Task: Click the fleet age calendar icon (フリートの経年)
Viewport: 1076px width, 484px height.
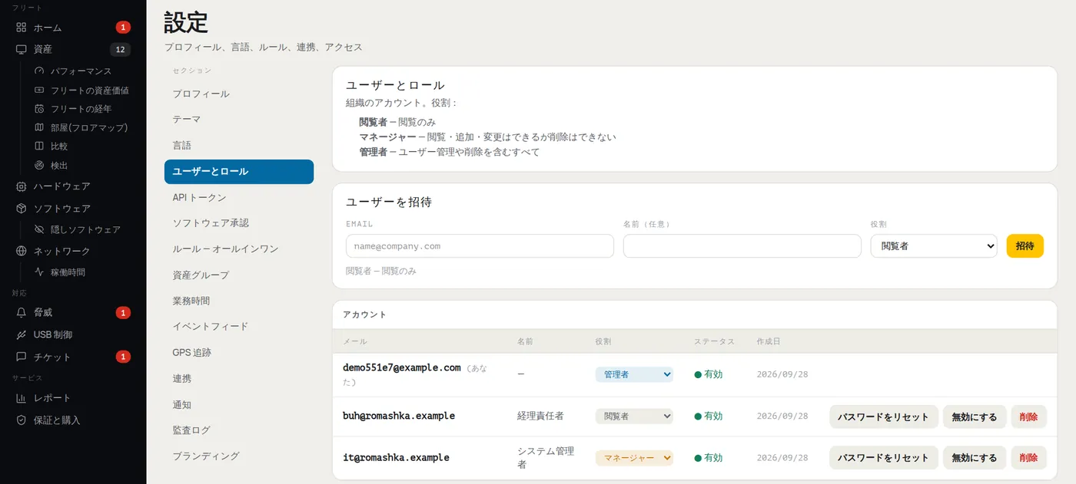Action: coord(40,108)
